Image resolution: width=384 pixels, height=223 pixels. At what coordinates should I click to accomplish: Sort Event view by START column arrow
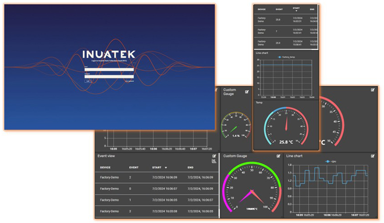pos(166,167)
